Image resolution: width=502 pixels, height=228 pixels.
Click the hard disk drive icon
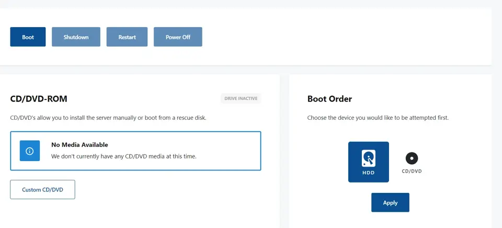(x=369, y=158)
